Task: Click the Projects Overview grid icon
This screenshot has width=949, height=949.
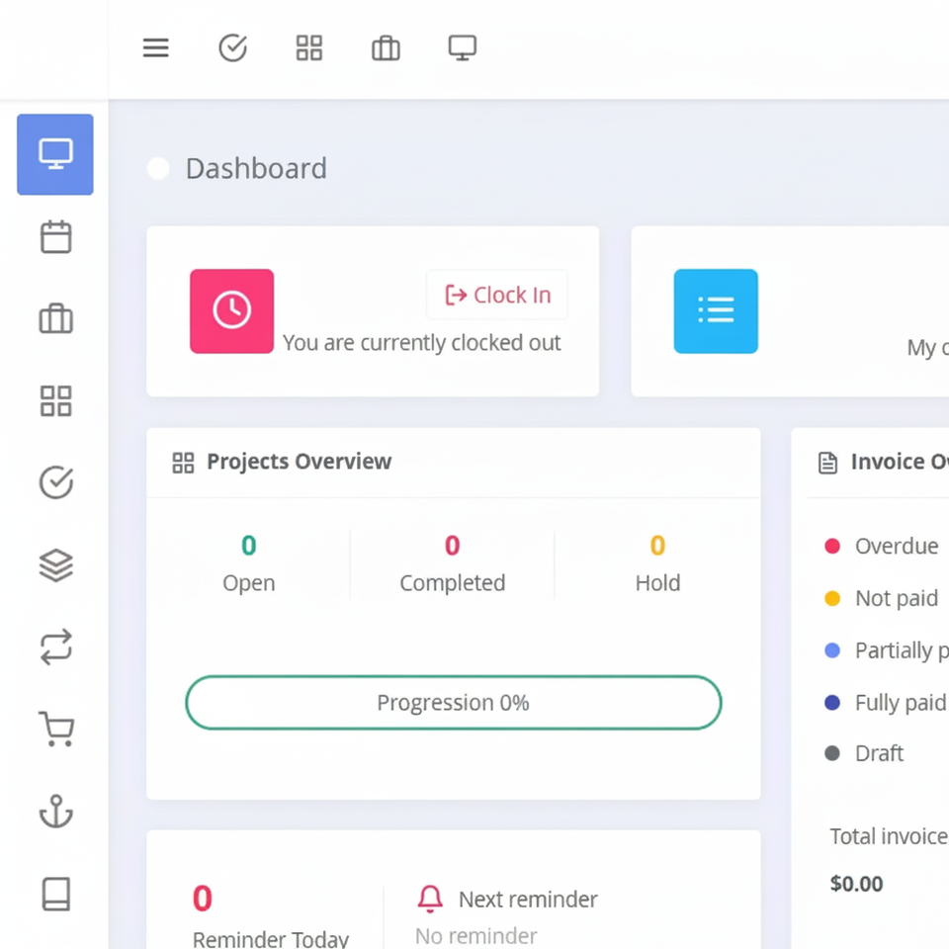Action: point(184,463)
